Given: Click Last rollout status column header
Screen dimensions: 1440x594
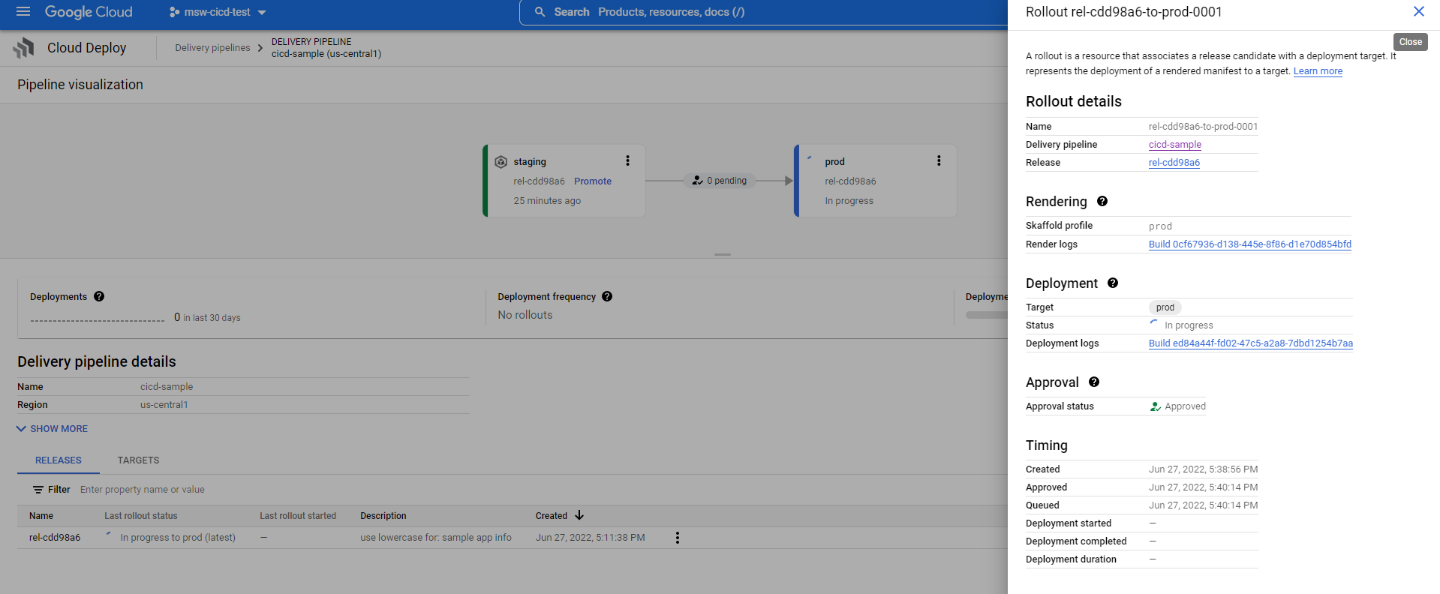Looking at the screenshot, I should click(x=141, y=516).
